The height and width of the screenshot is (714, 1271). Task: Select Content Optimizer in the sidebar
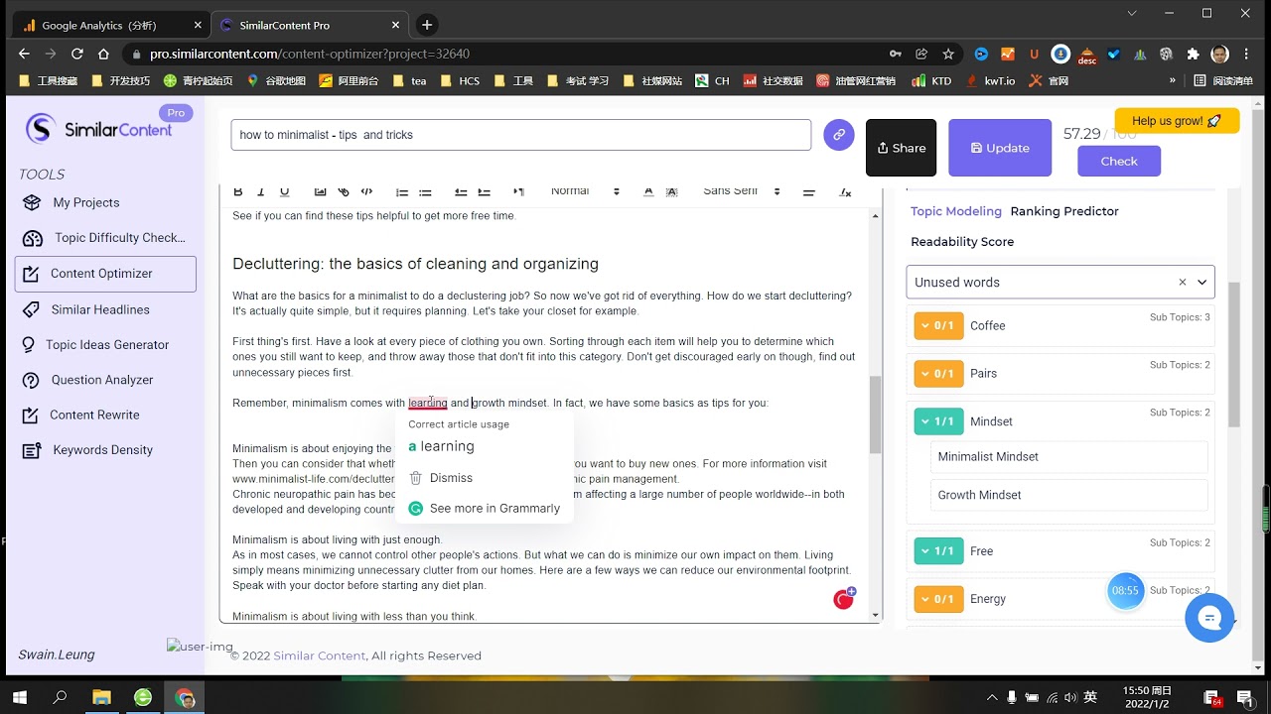coord(105,274)
